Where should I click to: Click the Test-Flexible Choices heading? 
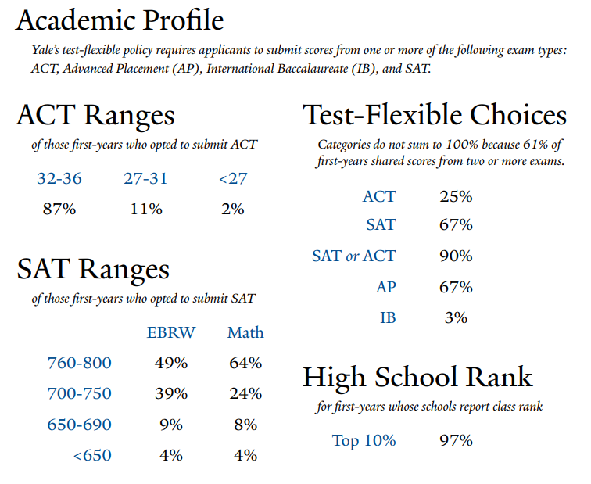(x=435, y=116)
